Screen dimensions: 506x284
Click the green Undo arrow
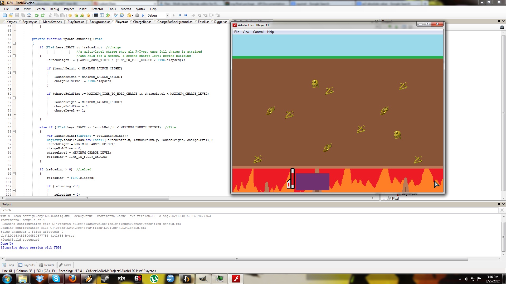(37, 16)
